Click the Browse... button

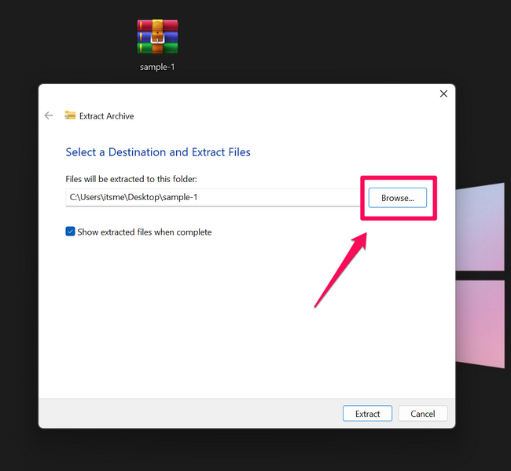pos(397,198)
